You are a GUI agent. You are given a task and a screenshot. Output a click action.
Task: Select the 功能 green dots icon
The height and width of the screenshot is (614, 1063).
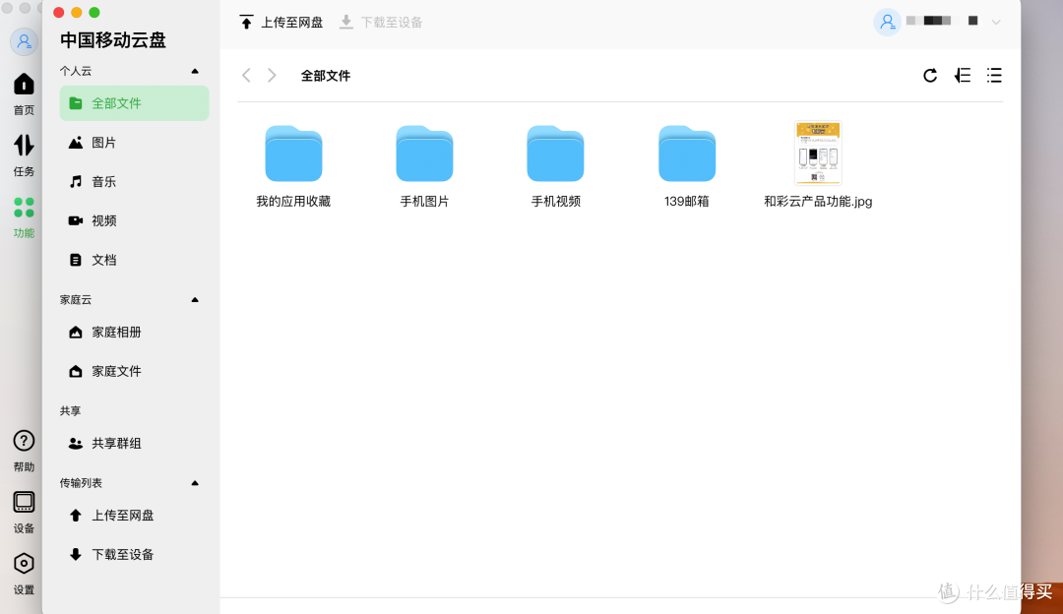click(24, 208)
